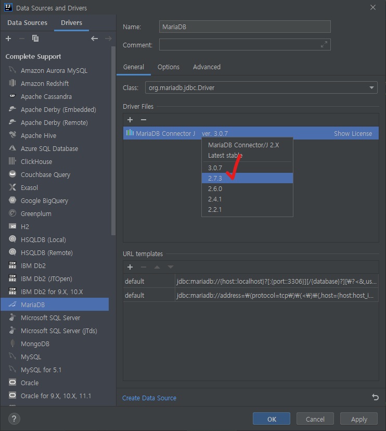Move URL template down with triangle icon
The width and height of the screenshot is (386, 431).
(x=170, y=267)
